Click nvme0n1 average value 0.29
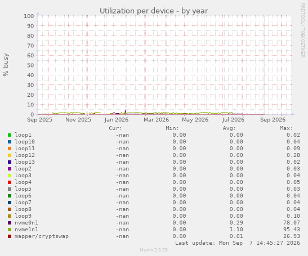308x256 pixels. pos(236,223)
